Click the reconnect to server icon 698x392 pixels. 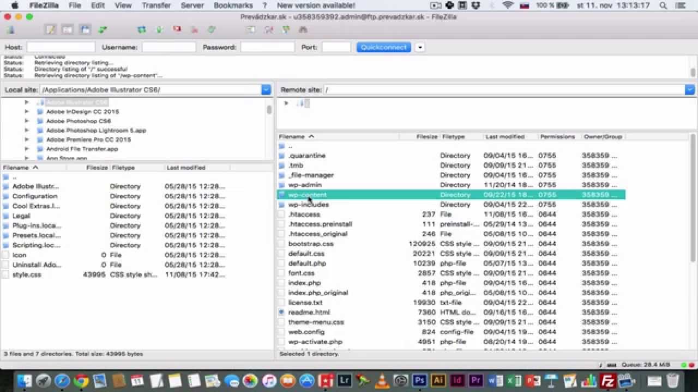(212, 30)
